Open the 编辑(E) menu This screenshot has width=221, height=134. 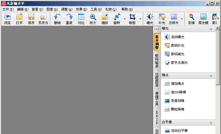pos(23,9)
